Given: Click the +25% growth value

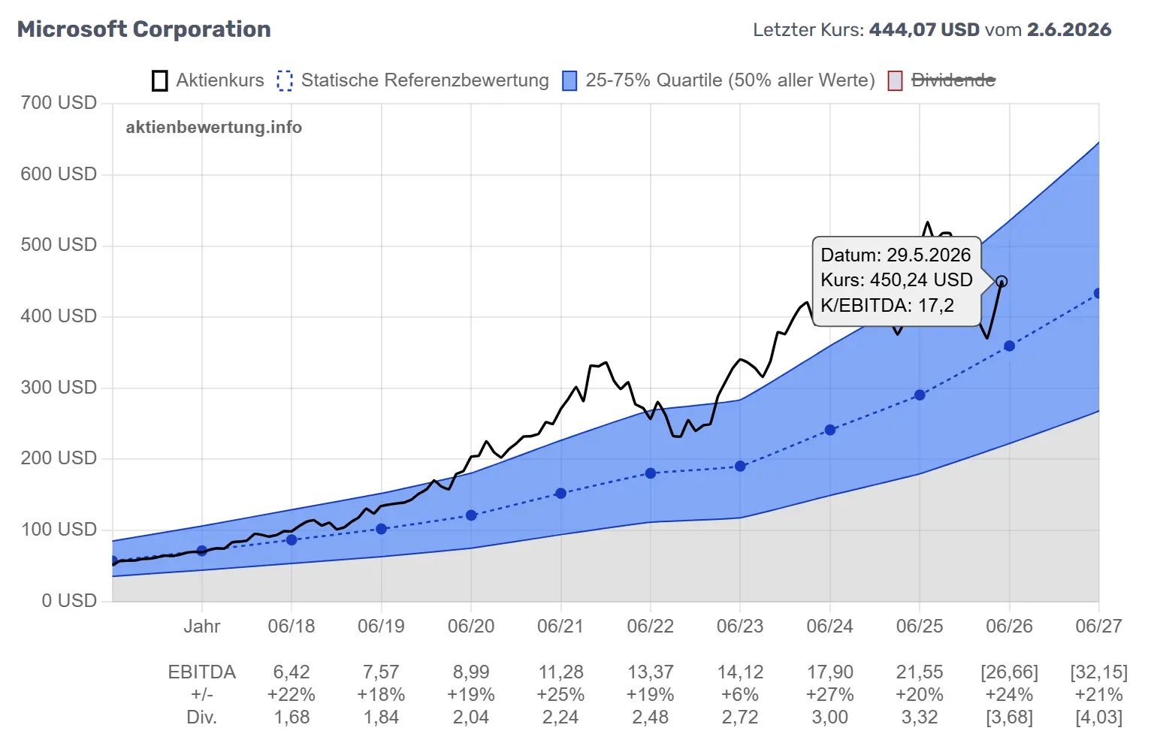Looking at the screenshot, I should click(560, 695).
